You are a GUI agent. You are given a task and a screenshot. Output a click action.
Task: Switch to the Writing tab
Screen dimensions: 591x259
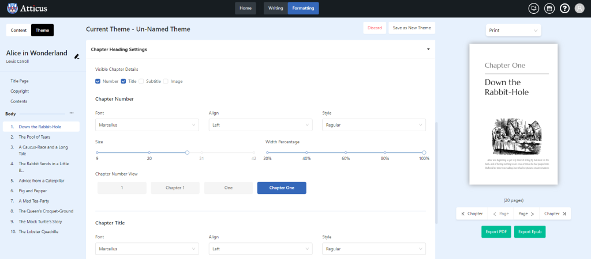point(275,8)
